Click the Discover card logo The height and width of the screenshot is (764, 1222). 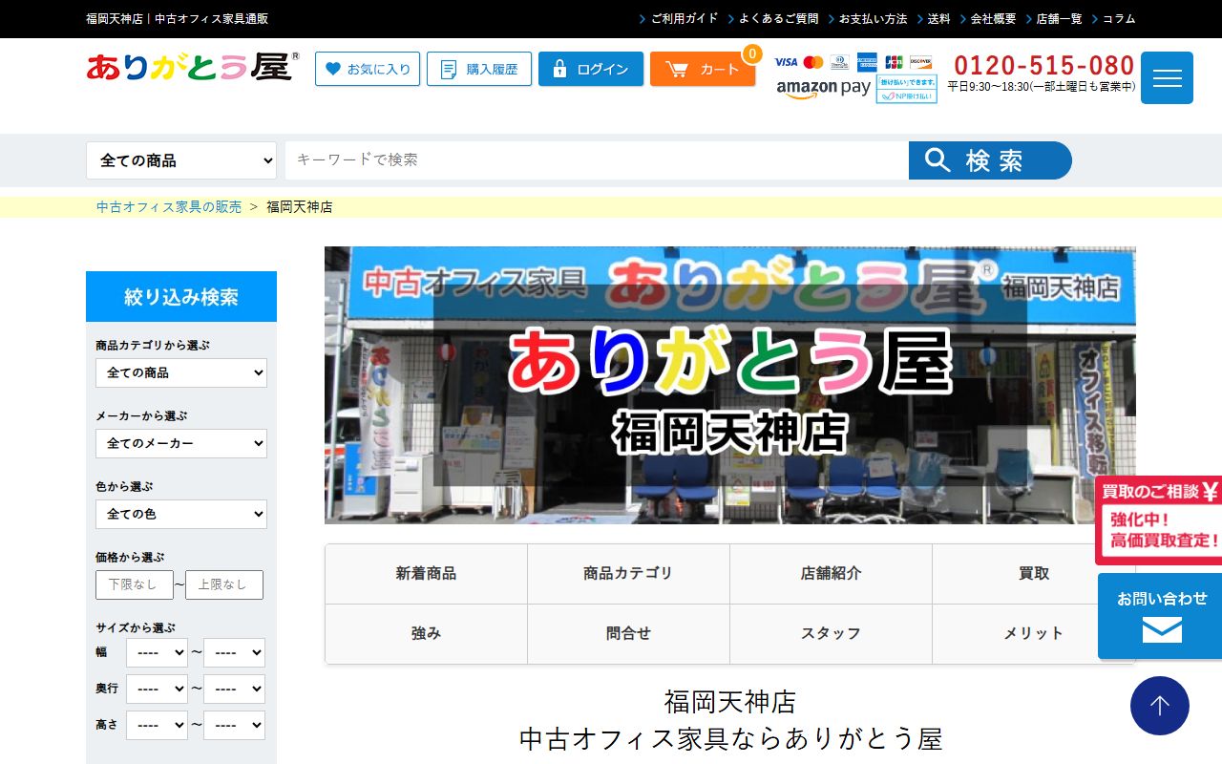(x=920, y=62)
